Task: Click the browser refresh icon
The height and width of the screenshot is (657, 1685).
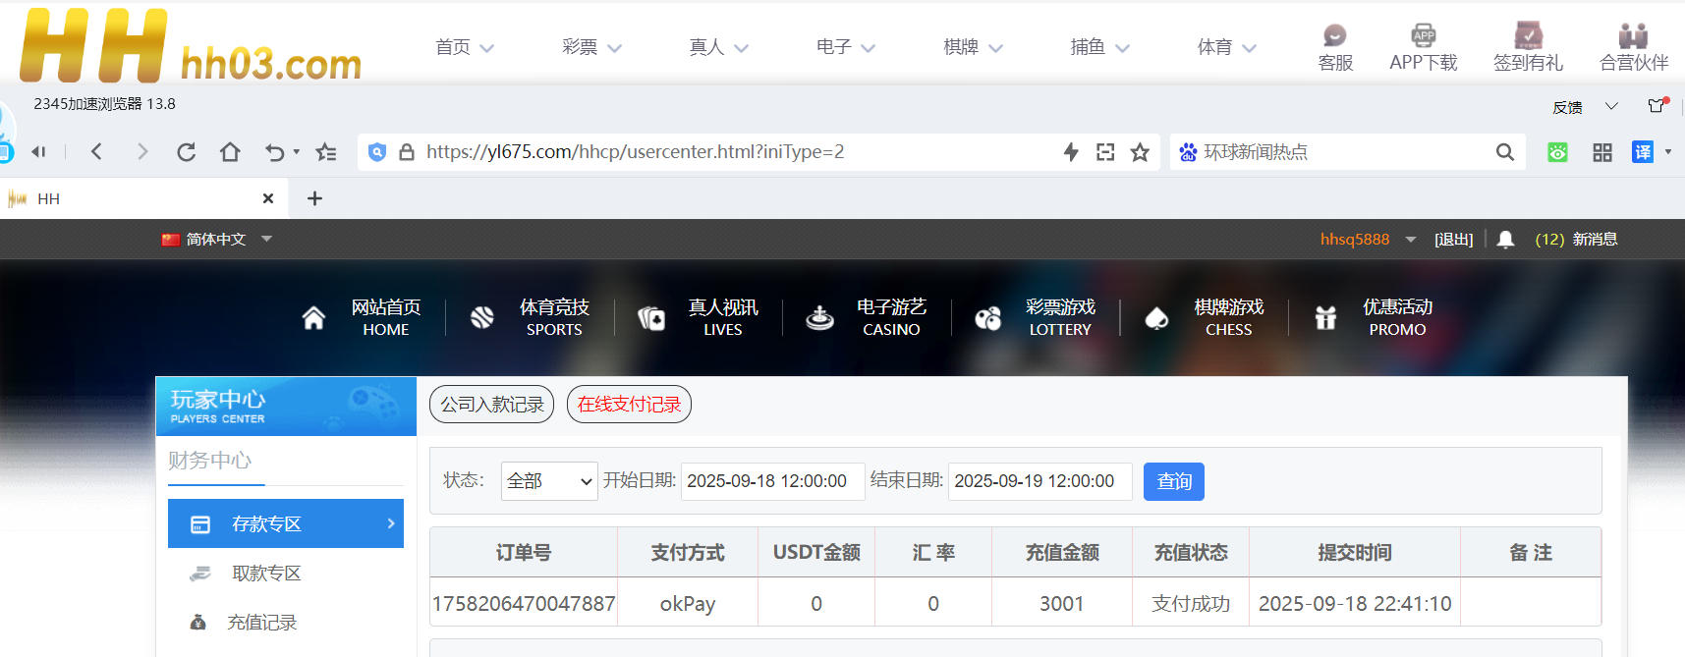Action: click(x=186, y=152)
